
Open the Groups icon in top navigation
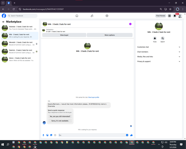tap(107, 16)
